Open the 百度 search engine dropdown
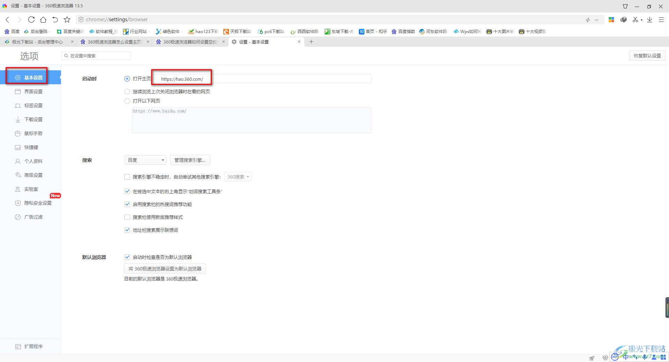Image resolution: width=669 pixels, height=362 pixels. point(146,160)
